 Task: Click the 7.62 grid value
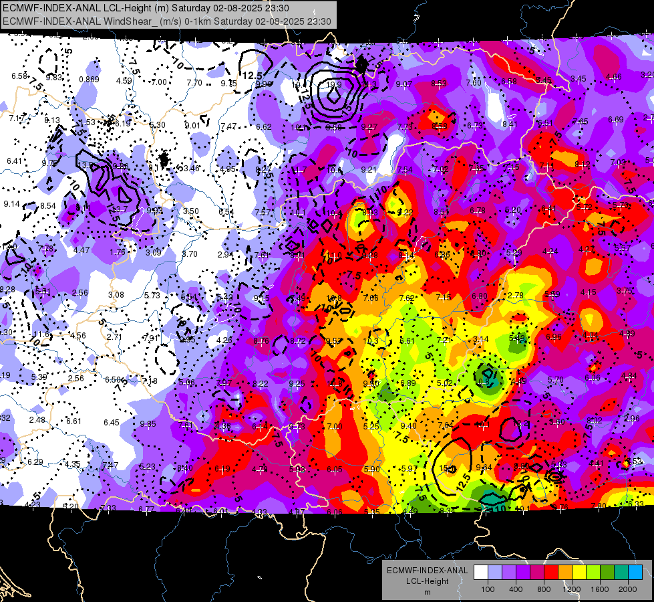click(x=407, y=298)
